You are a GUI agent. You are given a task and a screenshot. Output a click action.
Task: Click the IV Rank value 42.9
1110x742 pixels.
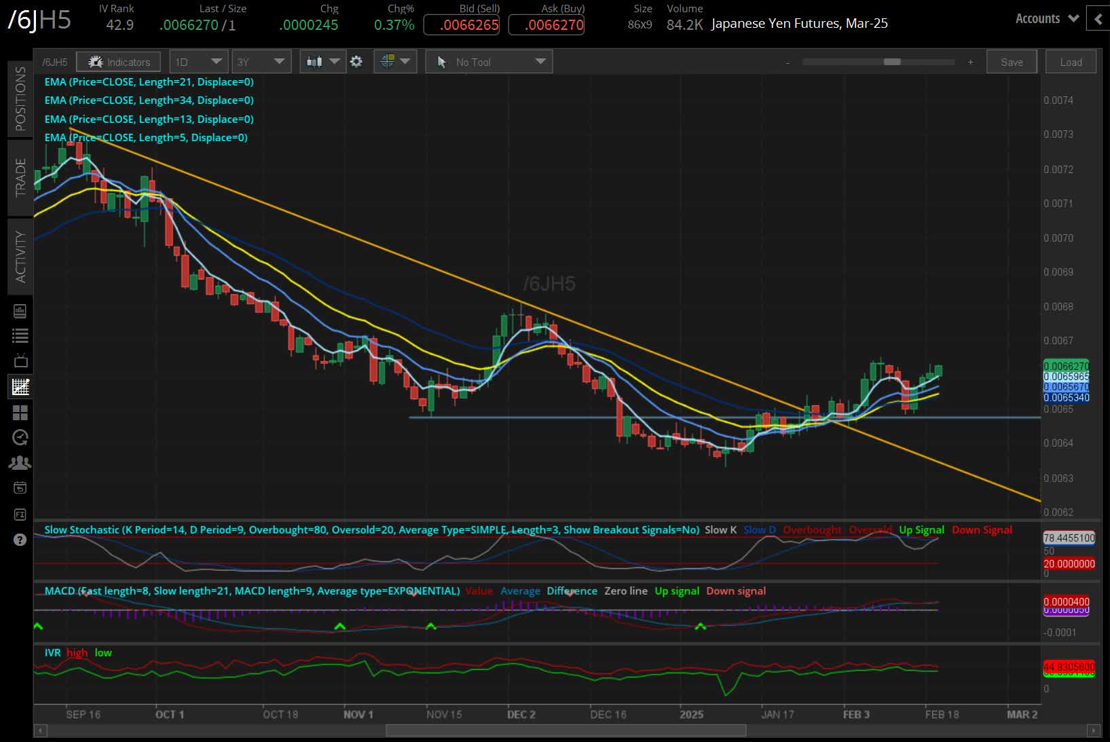pyautogui.click(x=119, y=25)
